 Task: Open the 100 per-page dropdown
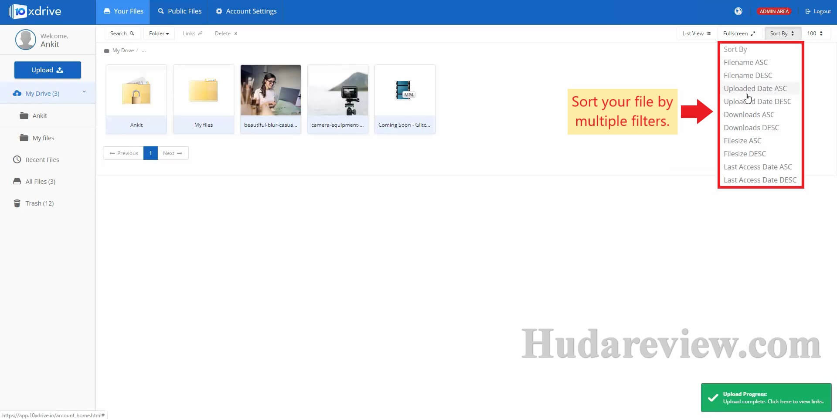point(815,34)
